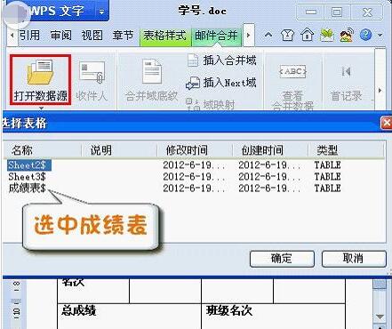This screenshot has width=392, height=329.
Task: Click Insert Next Field (插入Next域)
Action: click(221, 83)
